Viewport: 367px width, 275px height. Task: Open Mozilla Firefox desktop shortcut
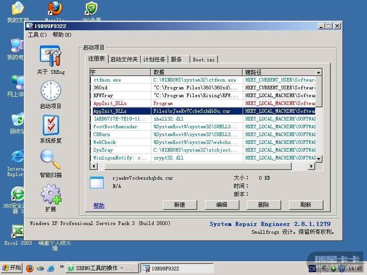coord(55,8)
